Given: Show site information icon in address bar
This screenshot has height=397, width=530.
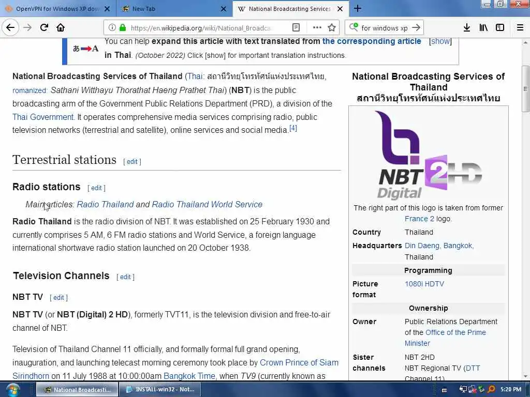Looking at the screenshot, I should 112,27.
